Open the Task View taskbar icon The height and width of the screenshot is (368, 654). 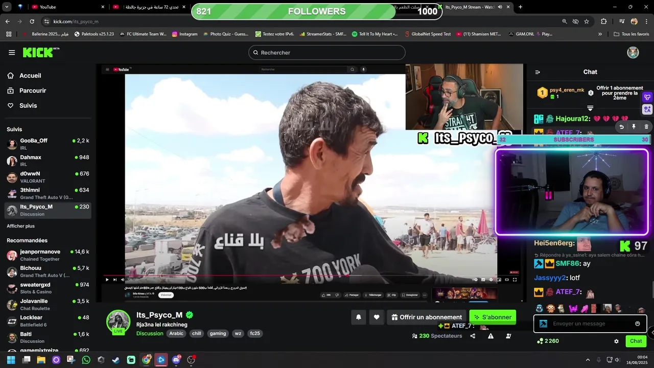[x=26, y=360]
